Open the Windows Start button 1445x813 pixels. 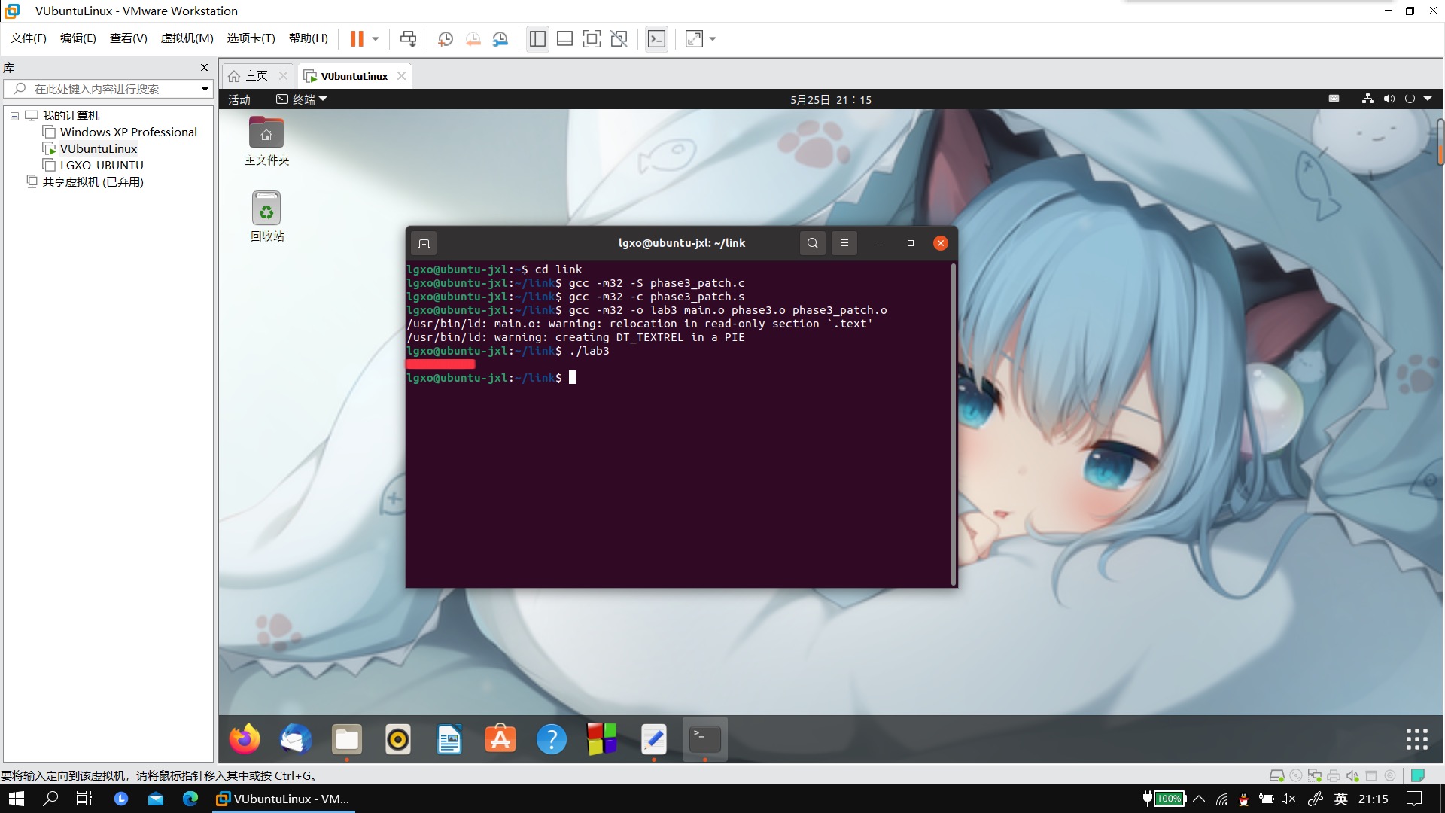(x=17, y=799)
